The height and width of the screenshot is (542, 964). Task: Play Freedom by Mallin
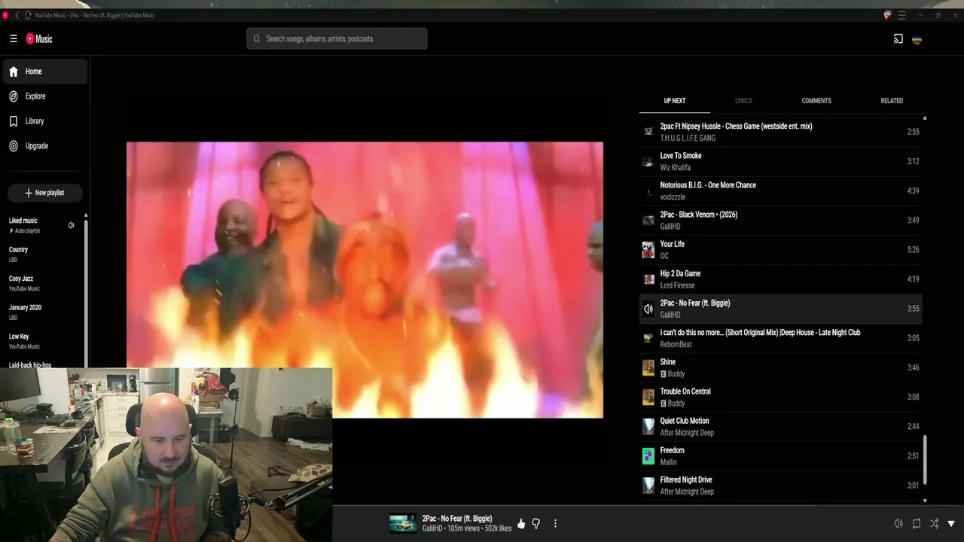coord(780,456)
